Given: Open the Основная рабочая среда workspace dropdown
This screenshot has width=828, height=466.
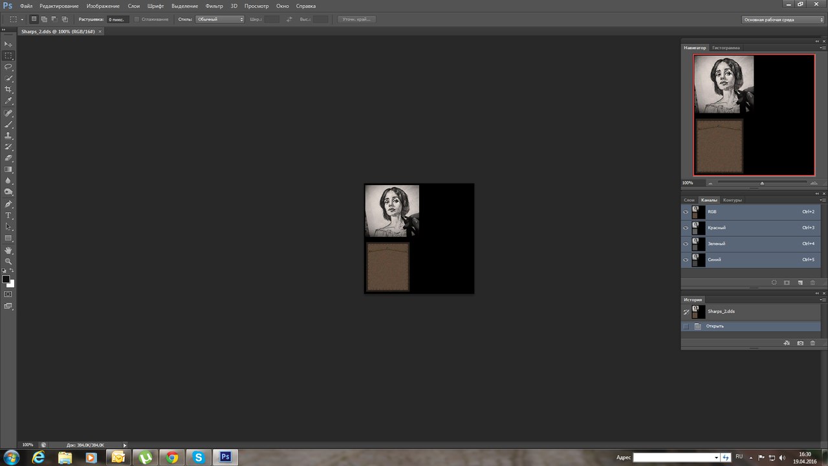Looking at the screenshot, I should pyautogui.click(x=783, y=19).
